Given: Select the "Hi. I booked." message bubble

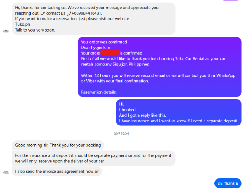Looking at the screenshot, I should pyautogui.click(x=178, y=112).
